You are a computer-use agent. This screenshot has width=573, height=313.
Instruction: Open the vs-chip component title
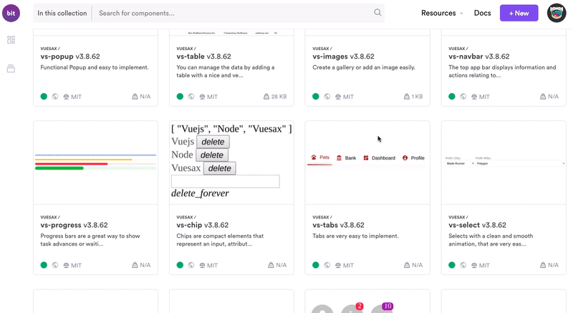click(x=203, y=225)
